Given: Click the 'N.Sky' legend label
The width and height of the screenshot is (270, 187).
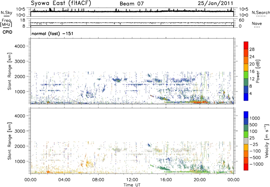Looking at the screenshot, I should pyautogui.click(x=6, y=12).
